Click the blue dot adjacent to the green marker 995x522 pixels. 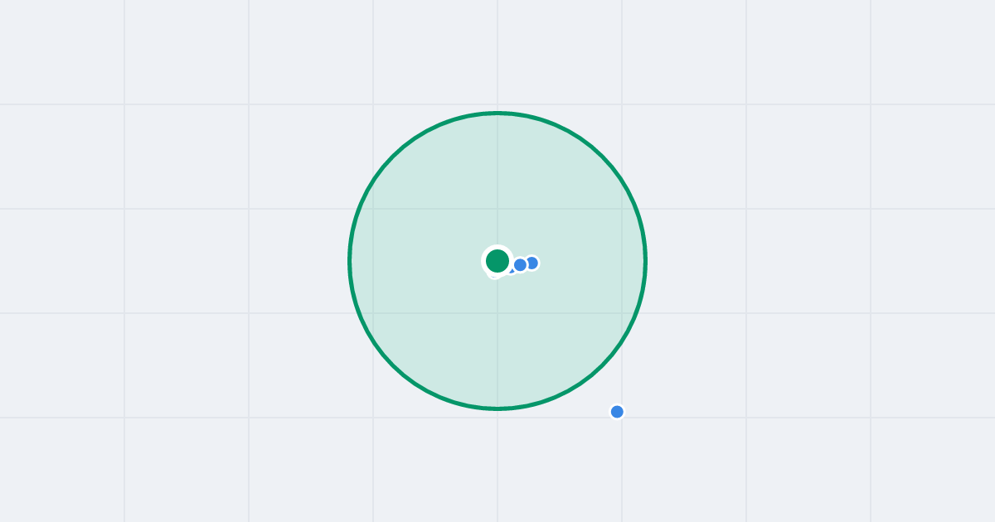click(520, 265)
